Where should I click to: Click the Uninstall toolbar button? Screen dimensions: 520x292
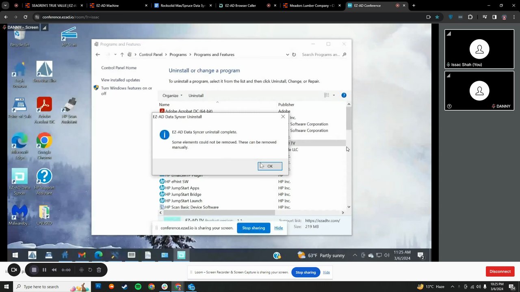(x=196, y=95)
